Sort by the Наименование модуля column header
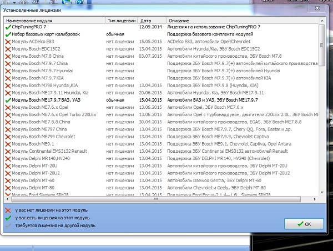 point(54,20)
